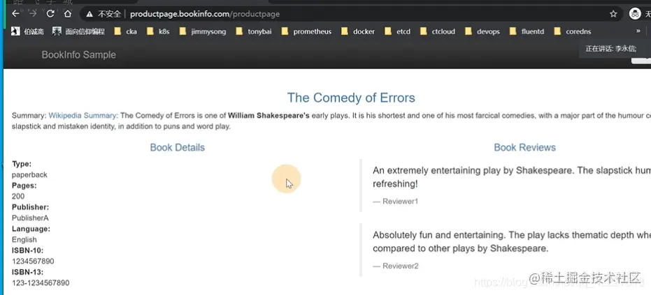This screenshot has height=295, width=651.
Task: Click the Reviewer2 attribution
Action: tap(396, 266)
